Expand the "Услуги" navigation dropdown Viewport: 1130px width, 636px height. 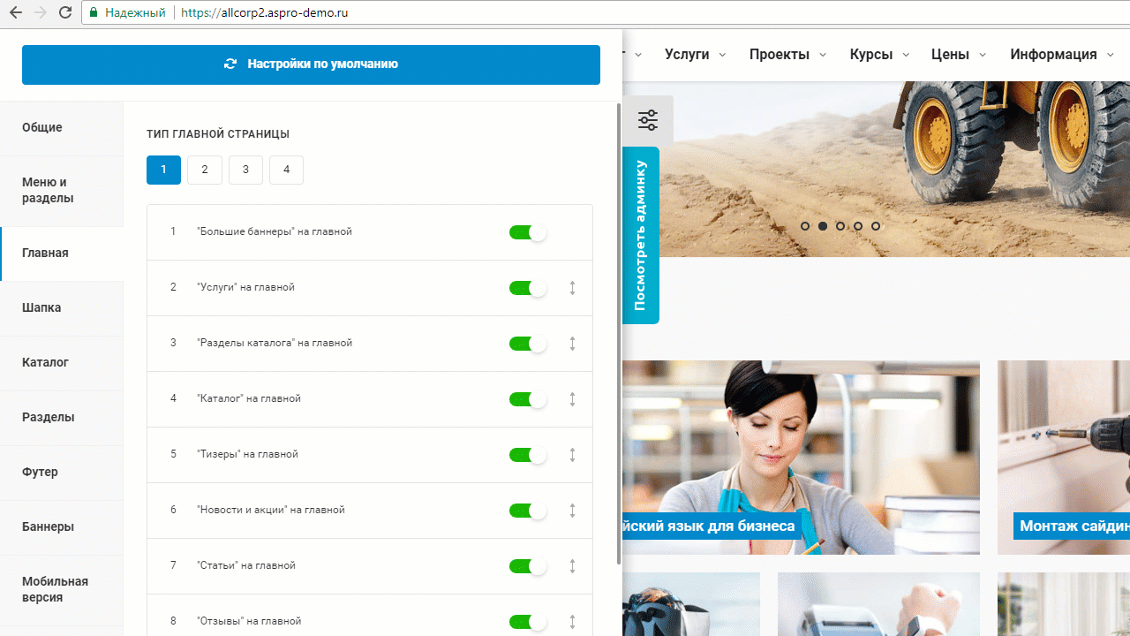[695, 55]
